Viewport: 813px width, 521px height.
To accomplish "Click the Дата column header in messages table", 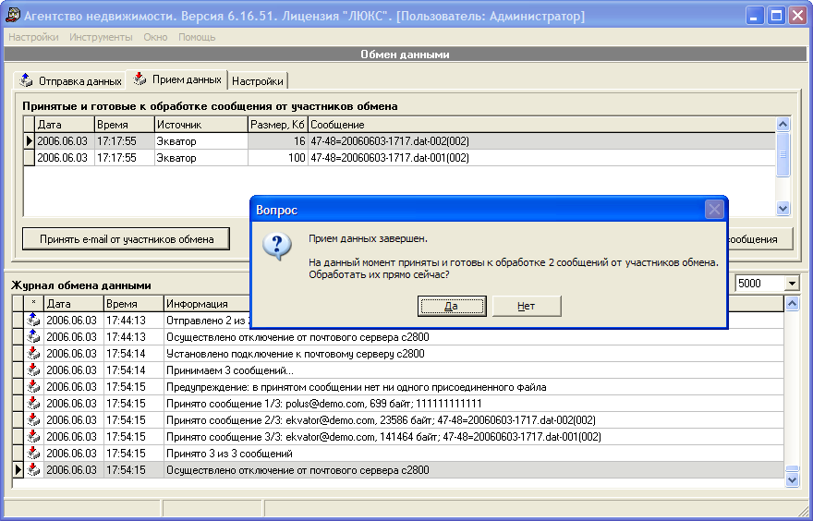I will [65, 125].
